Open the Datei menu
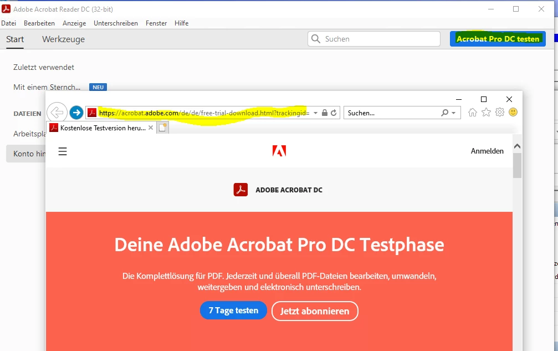Screen dimensions: 558x351 coord(8,23)
